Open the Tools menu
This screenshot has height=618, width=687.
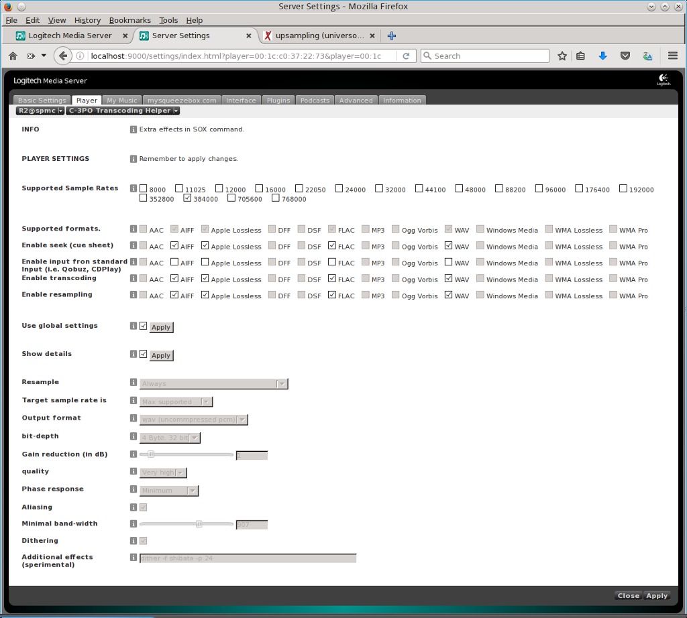(168, 20)
